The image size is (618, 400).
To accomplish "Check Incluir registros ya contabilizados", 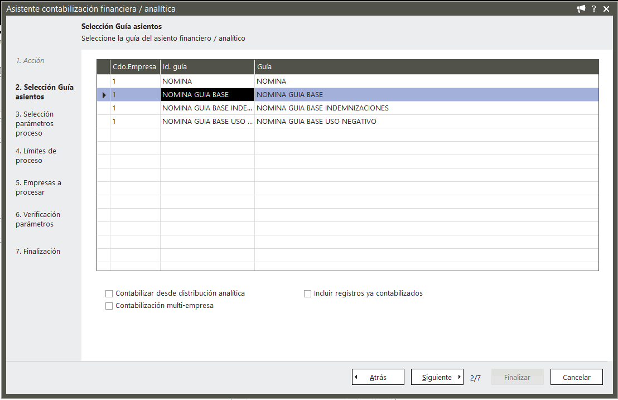I will (307, 293).
